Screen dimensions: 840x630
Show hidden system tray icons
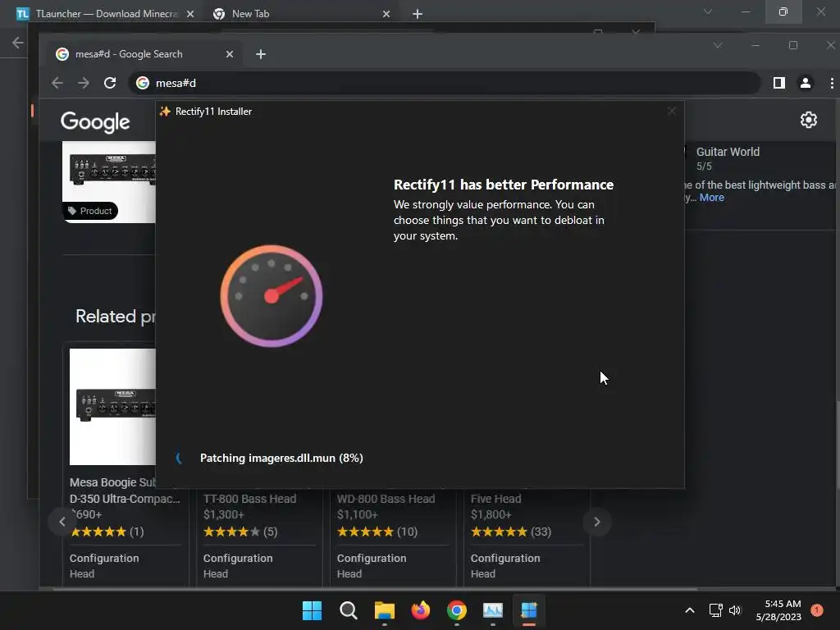(690, 610)
